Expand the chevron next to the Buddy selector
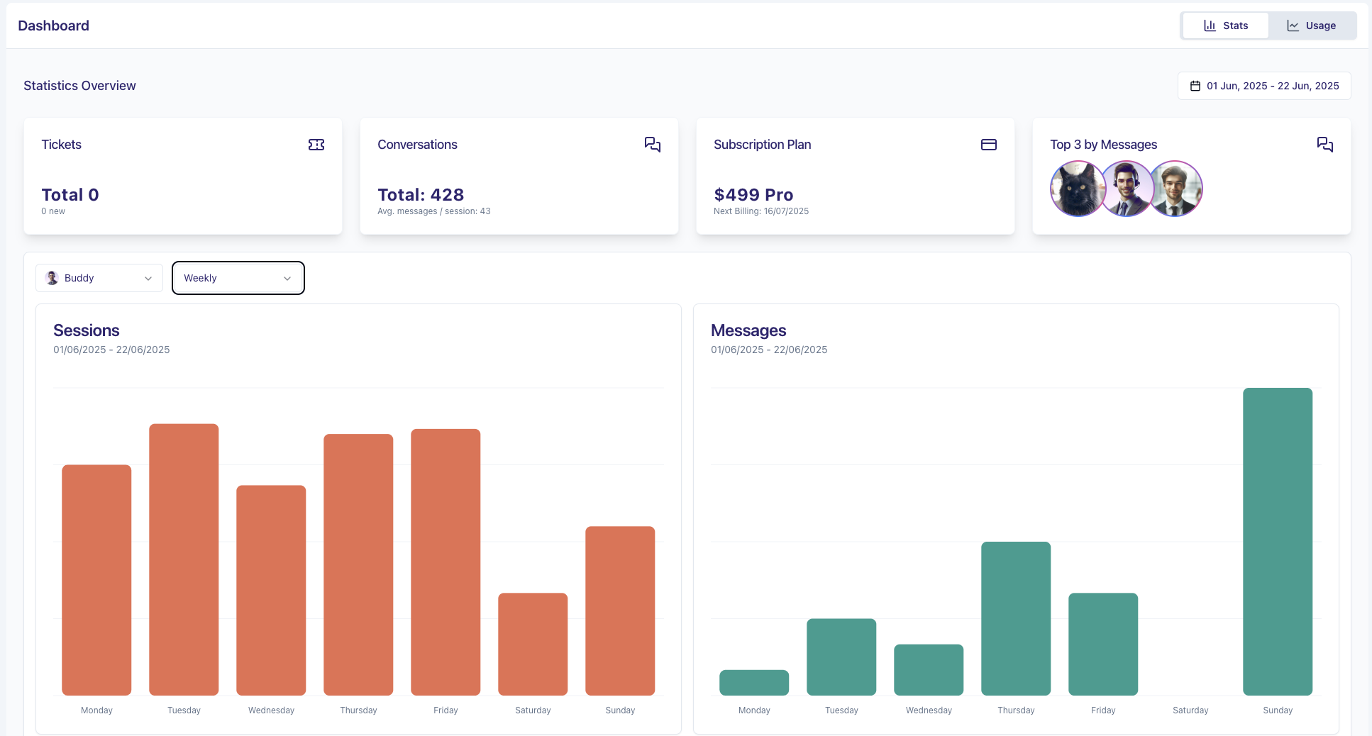Screen dimensions: 1372x736 148,278
